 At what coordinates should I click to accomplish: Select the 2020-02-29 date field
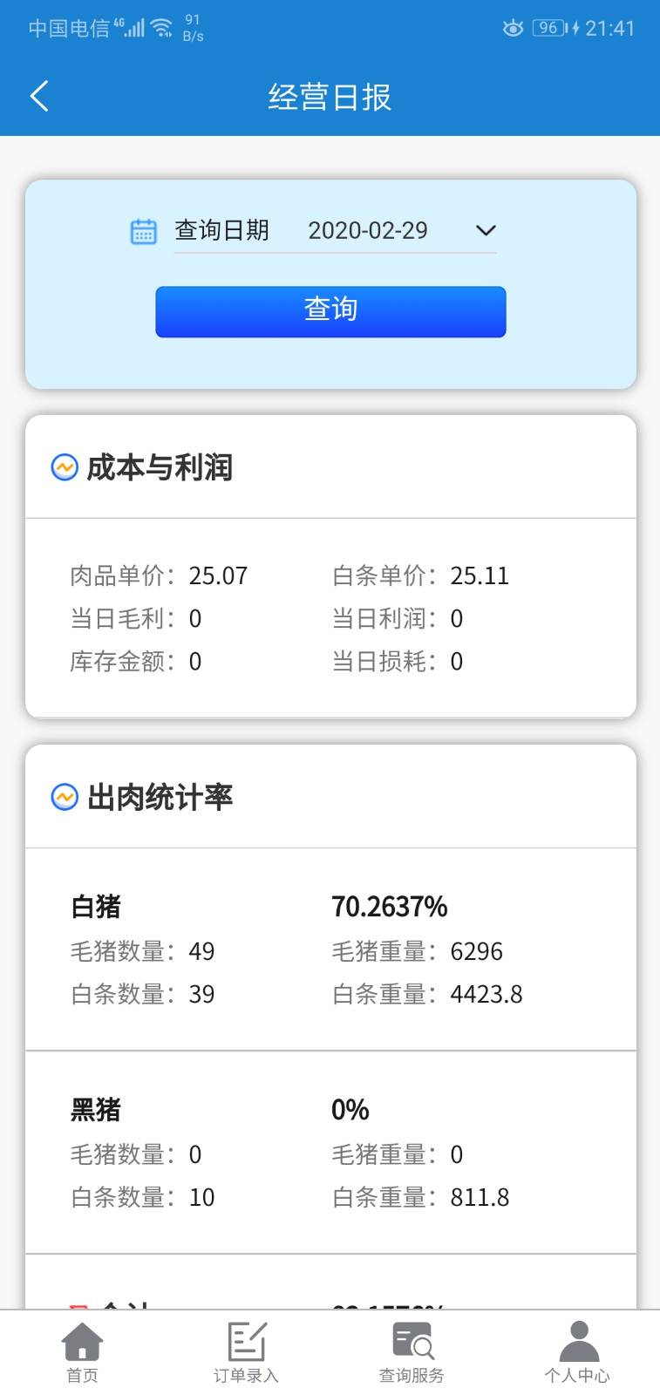click(x=367, y=230)
